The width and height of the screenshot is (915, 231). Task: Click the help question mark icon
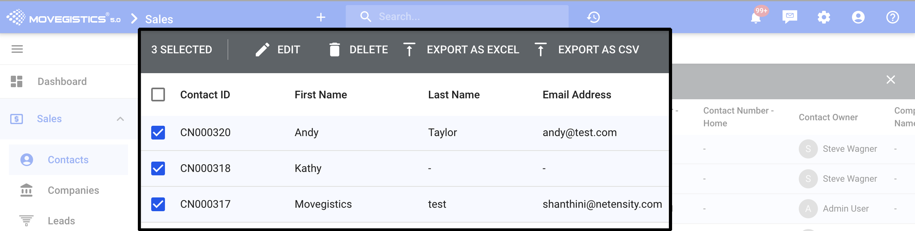892,17
